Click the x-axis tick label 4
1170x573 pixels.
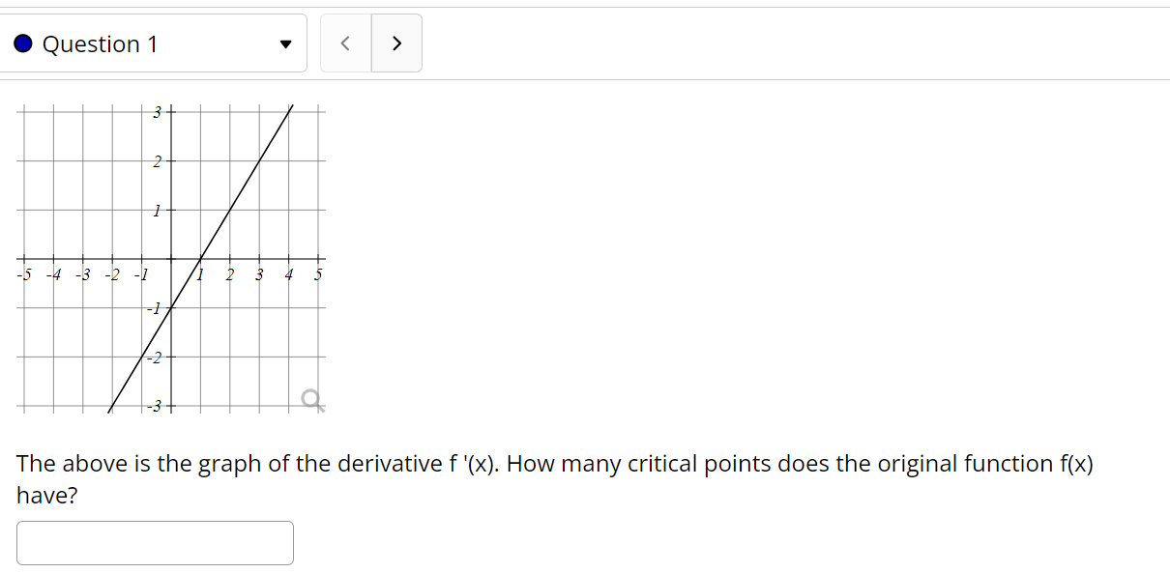click(x=289, y=275)
